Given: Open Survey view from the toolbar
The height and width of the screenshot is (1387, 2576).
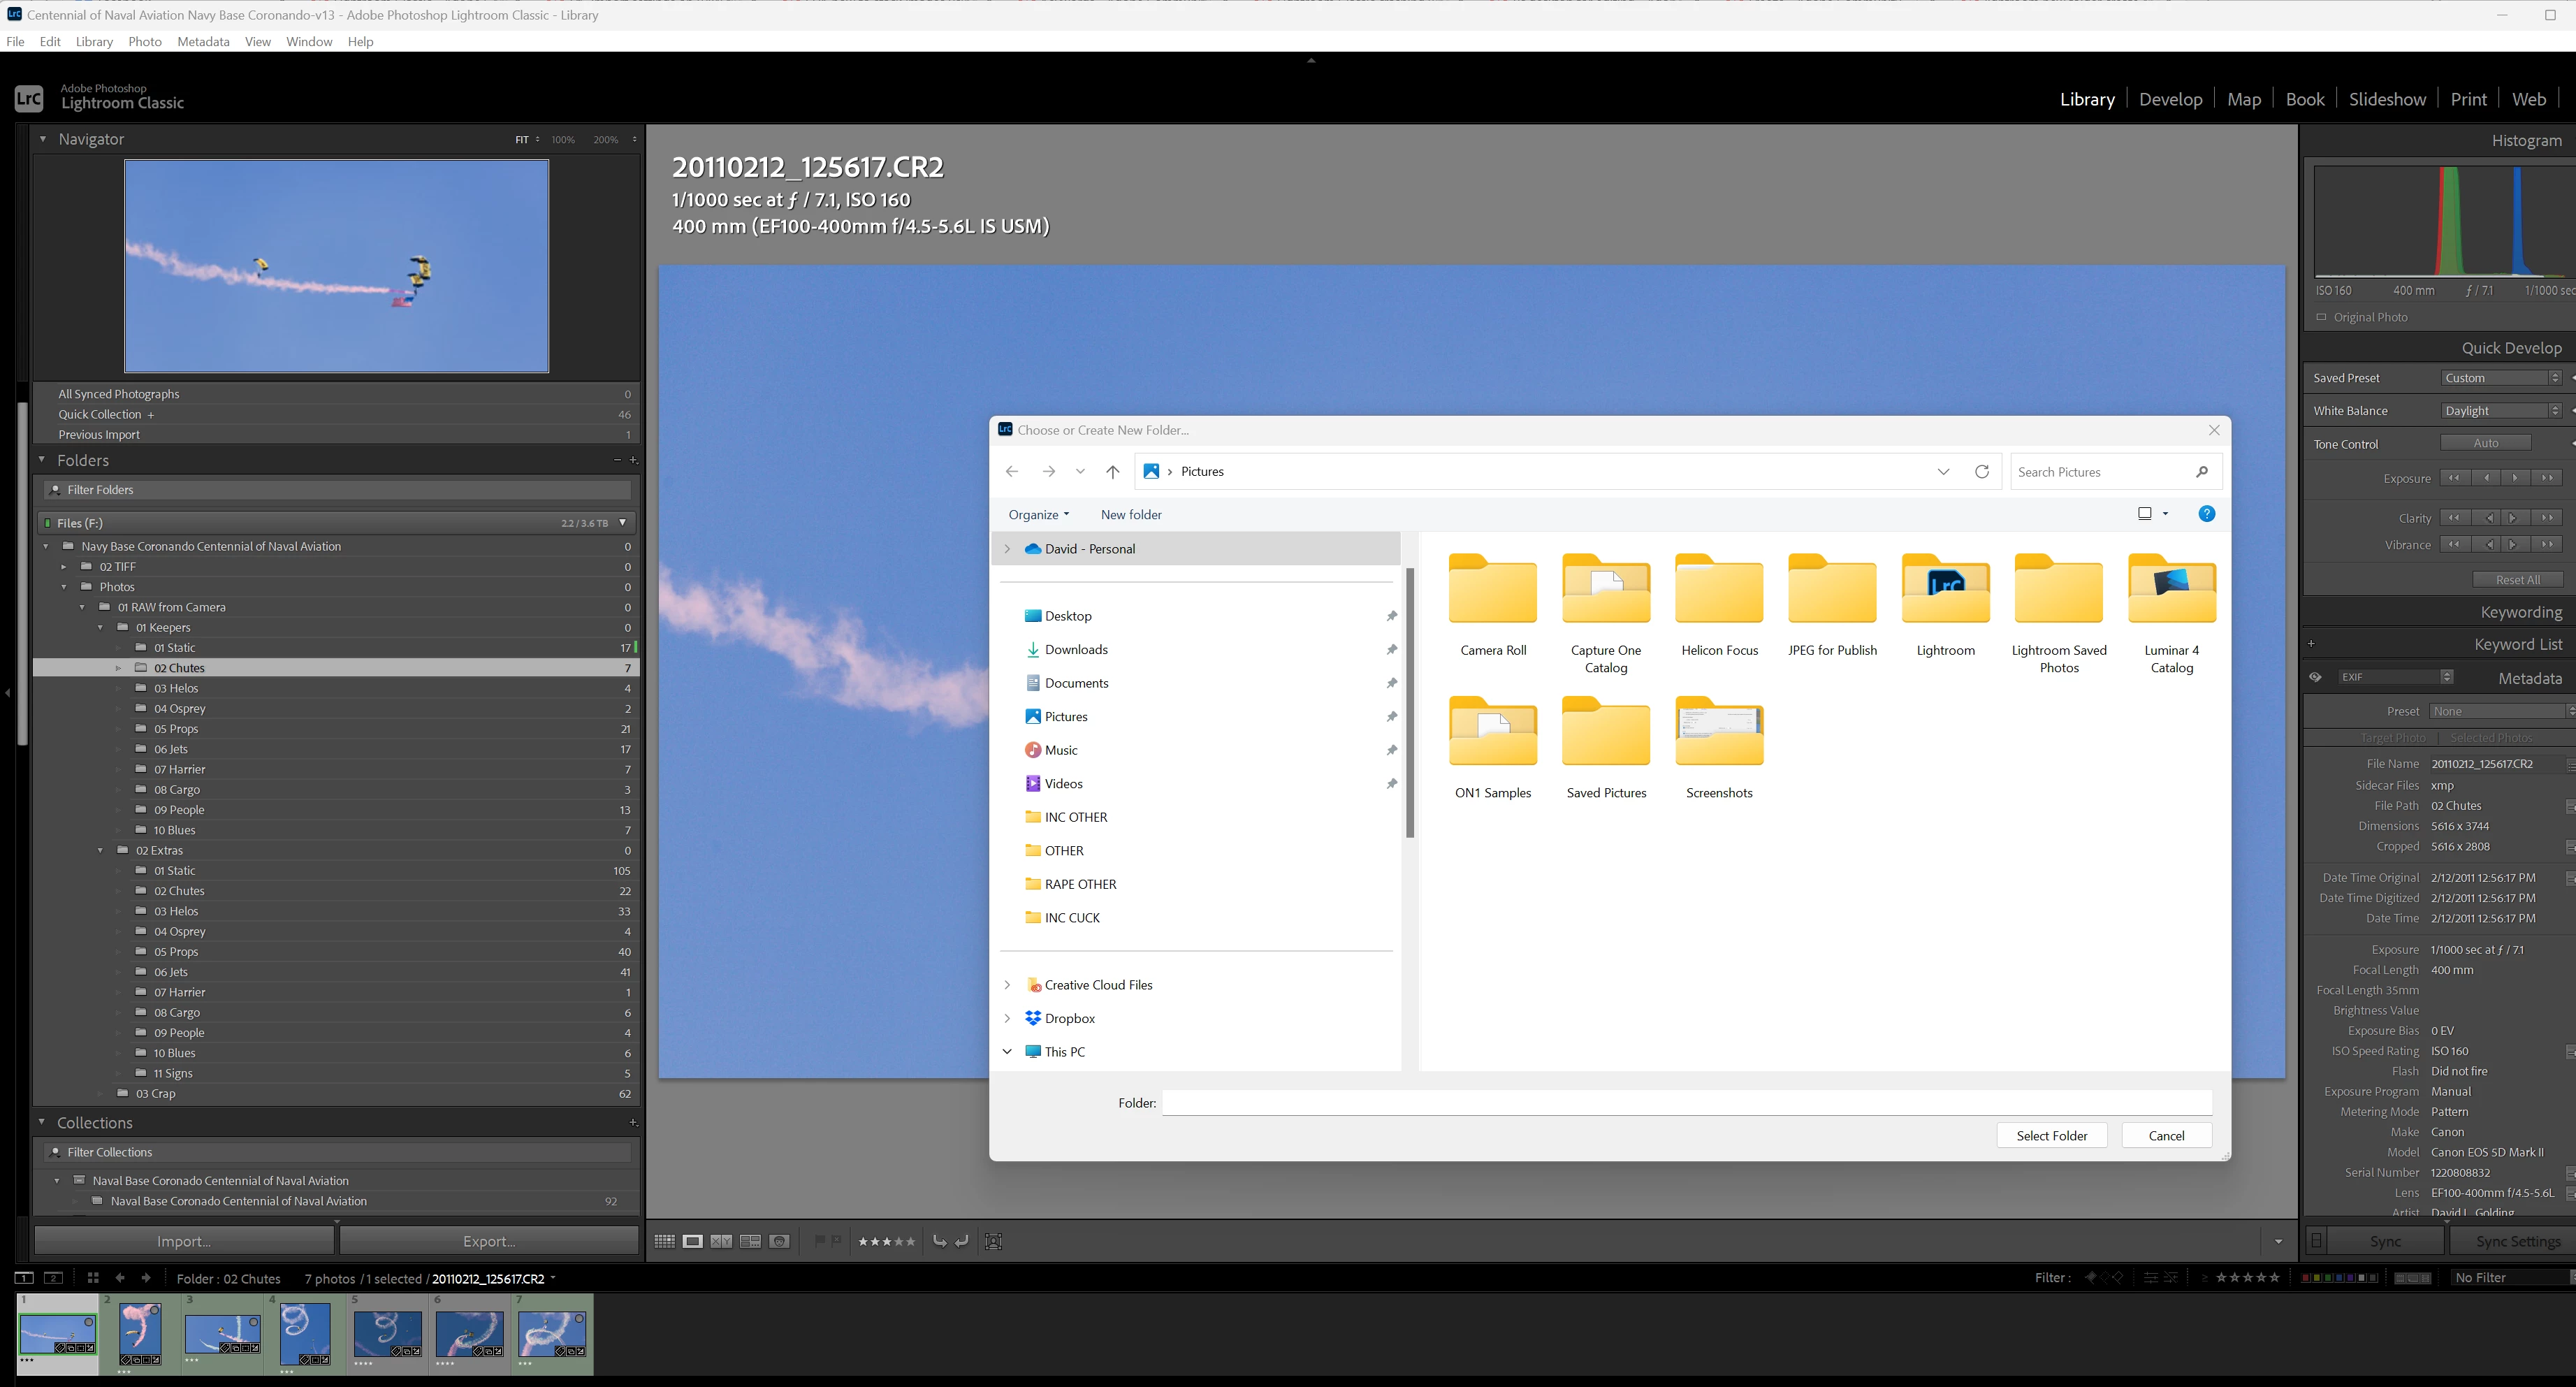Looking at the screenshot, I should point(750,1241).
